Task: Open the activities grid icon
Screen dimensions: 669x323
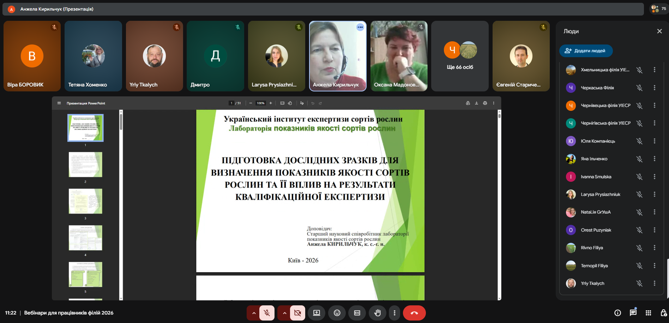Action: 648,313
